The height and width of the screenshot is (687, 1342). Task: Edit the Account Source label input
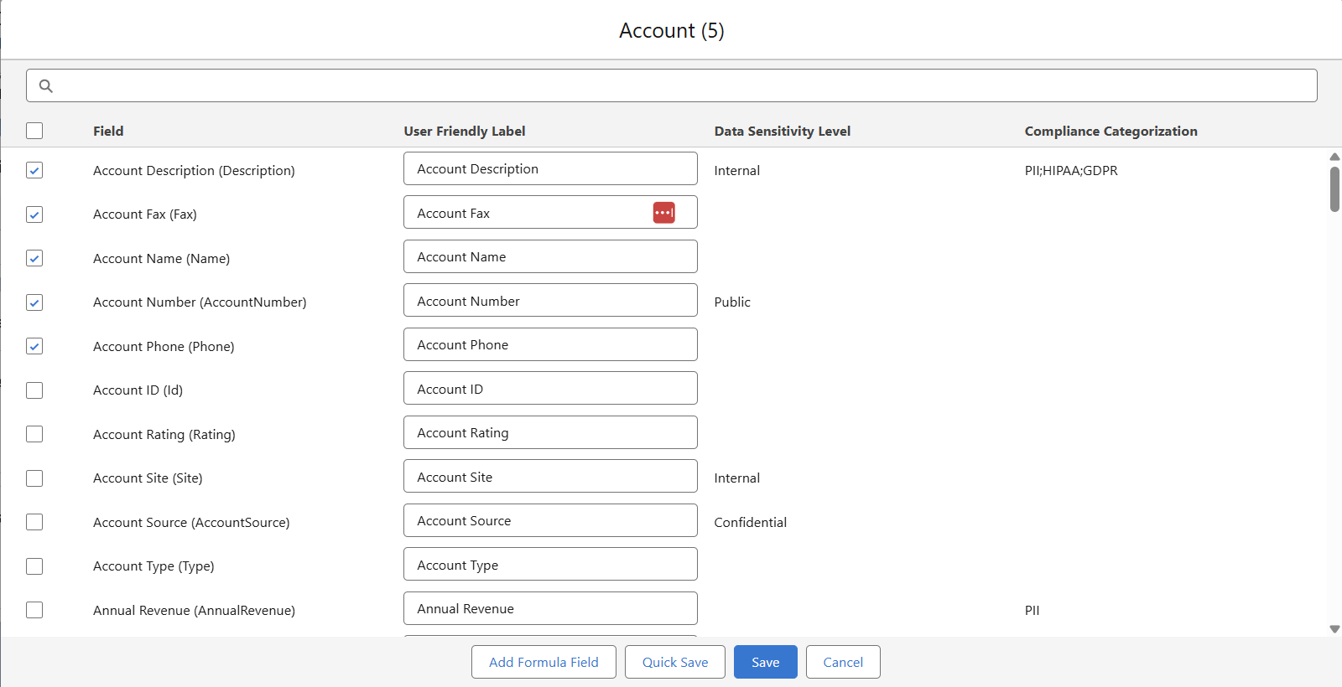pos(550,521)
